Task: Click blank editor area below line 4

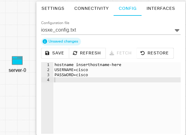Action: 116,107
